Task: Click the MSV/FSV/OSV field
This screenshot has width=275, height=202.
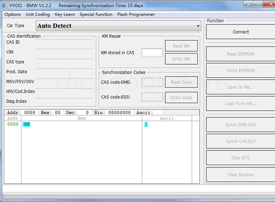Action: click(x=64, y=82)
